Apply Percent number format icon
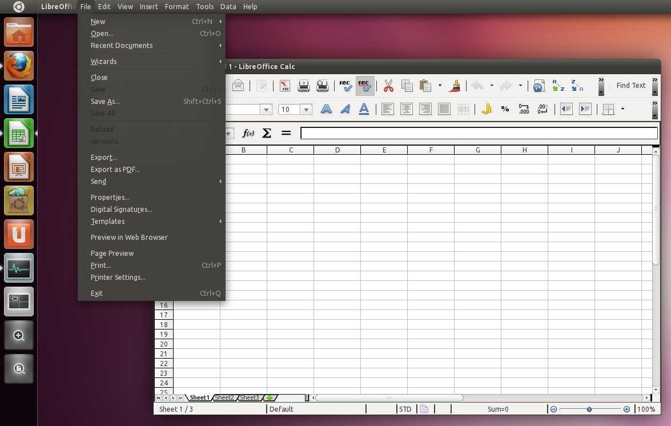Viewport: 671px width, 426px height. click(x=505, y=110)
